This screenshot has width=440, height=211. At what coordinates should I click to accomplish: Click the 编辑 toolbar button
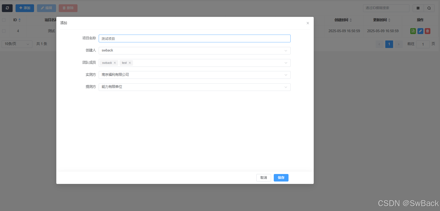click(46, 8)
